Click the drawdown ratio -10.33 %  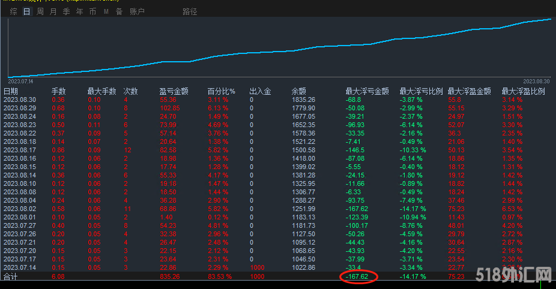coord(413,150)
